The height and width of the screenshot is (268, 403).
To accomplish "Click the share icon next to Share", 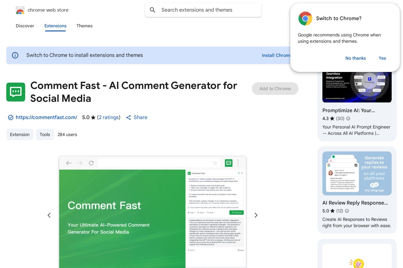I will pos(128,118).
